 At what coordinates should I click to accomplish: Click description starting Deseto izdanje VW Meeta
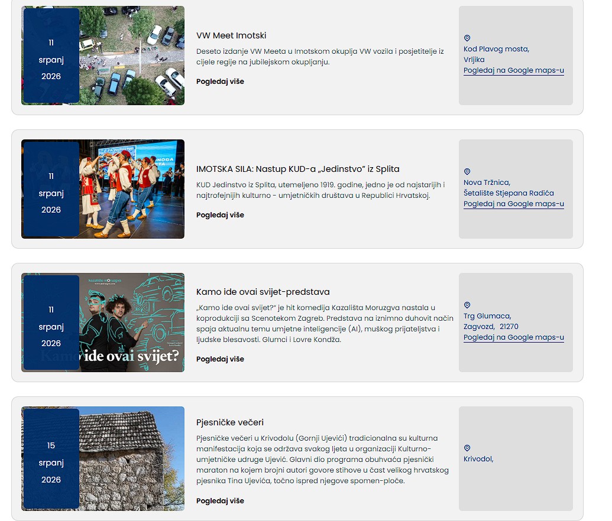[x=320, y=57]
